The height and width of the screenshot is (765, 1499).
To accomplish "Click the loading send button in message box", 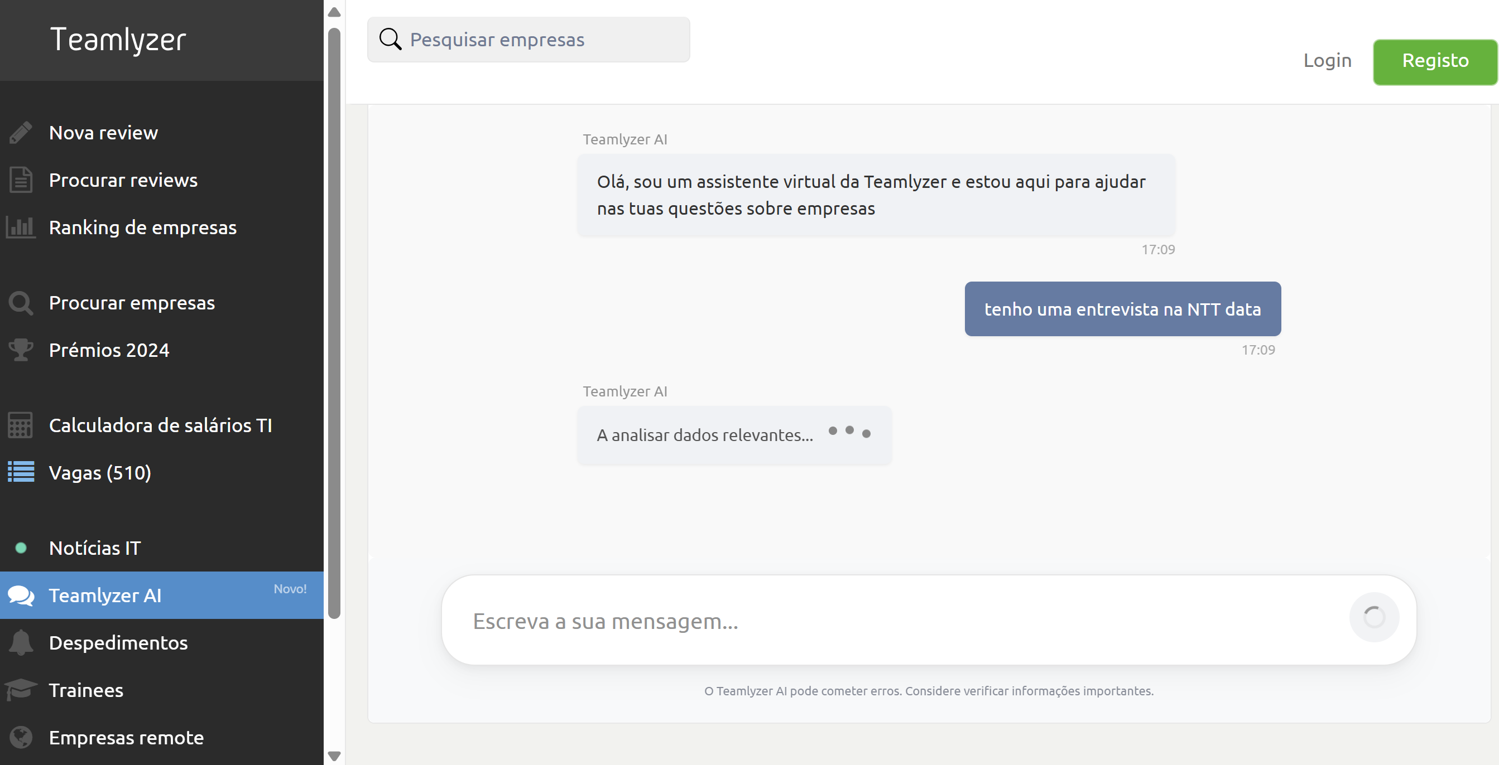I will pyautogui.click(x=1375, y=617).
